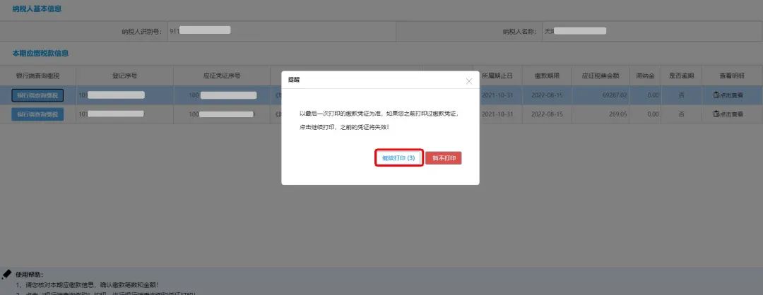Image resolution: width=763 pixels, height=295 pixels.
Task: Click the 提醒 dialog title
Action: [x=294, y=80]
